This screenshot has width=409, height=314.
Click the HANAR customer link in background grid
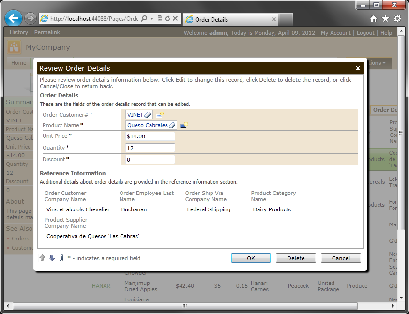point(101,286)
